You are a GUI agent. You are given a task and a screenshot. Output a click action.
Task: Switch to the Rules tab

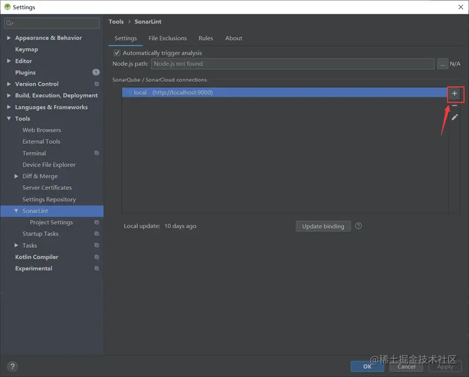[205, 38]
